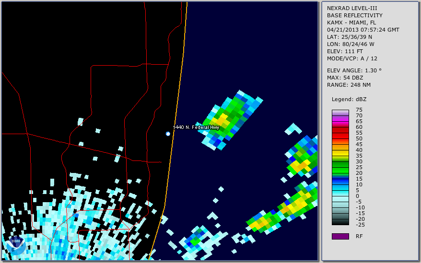Click the NOAA logo on the map
The width and height of the screenshot is (421, 263).
click(16, 245)
